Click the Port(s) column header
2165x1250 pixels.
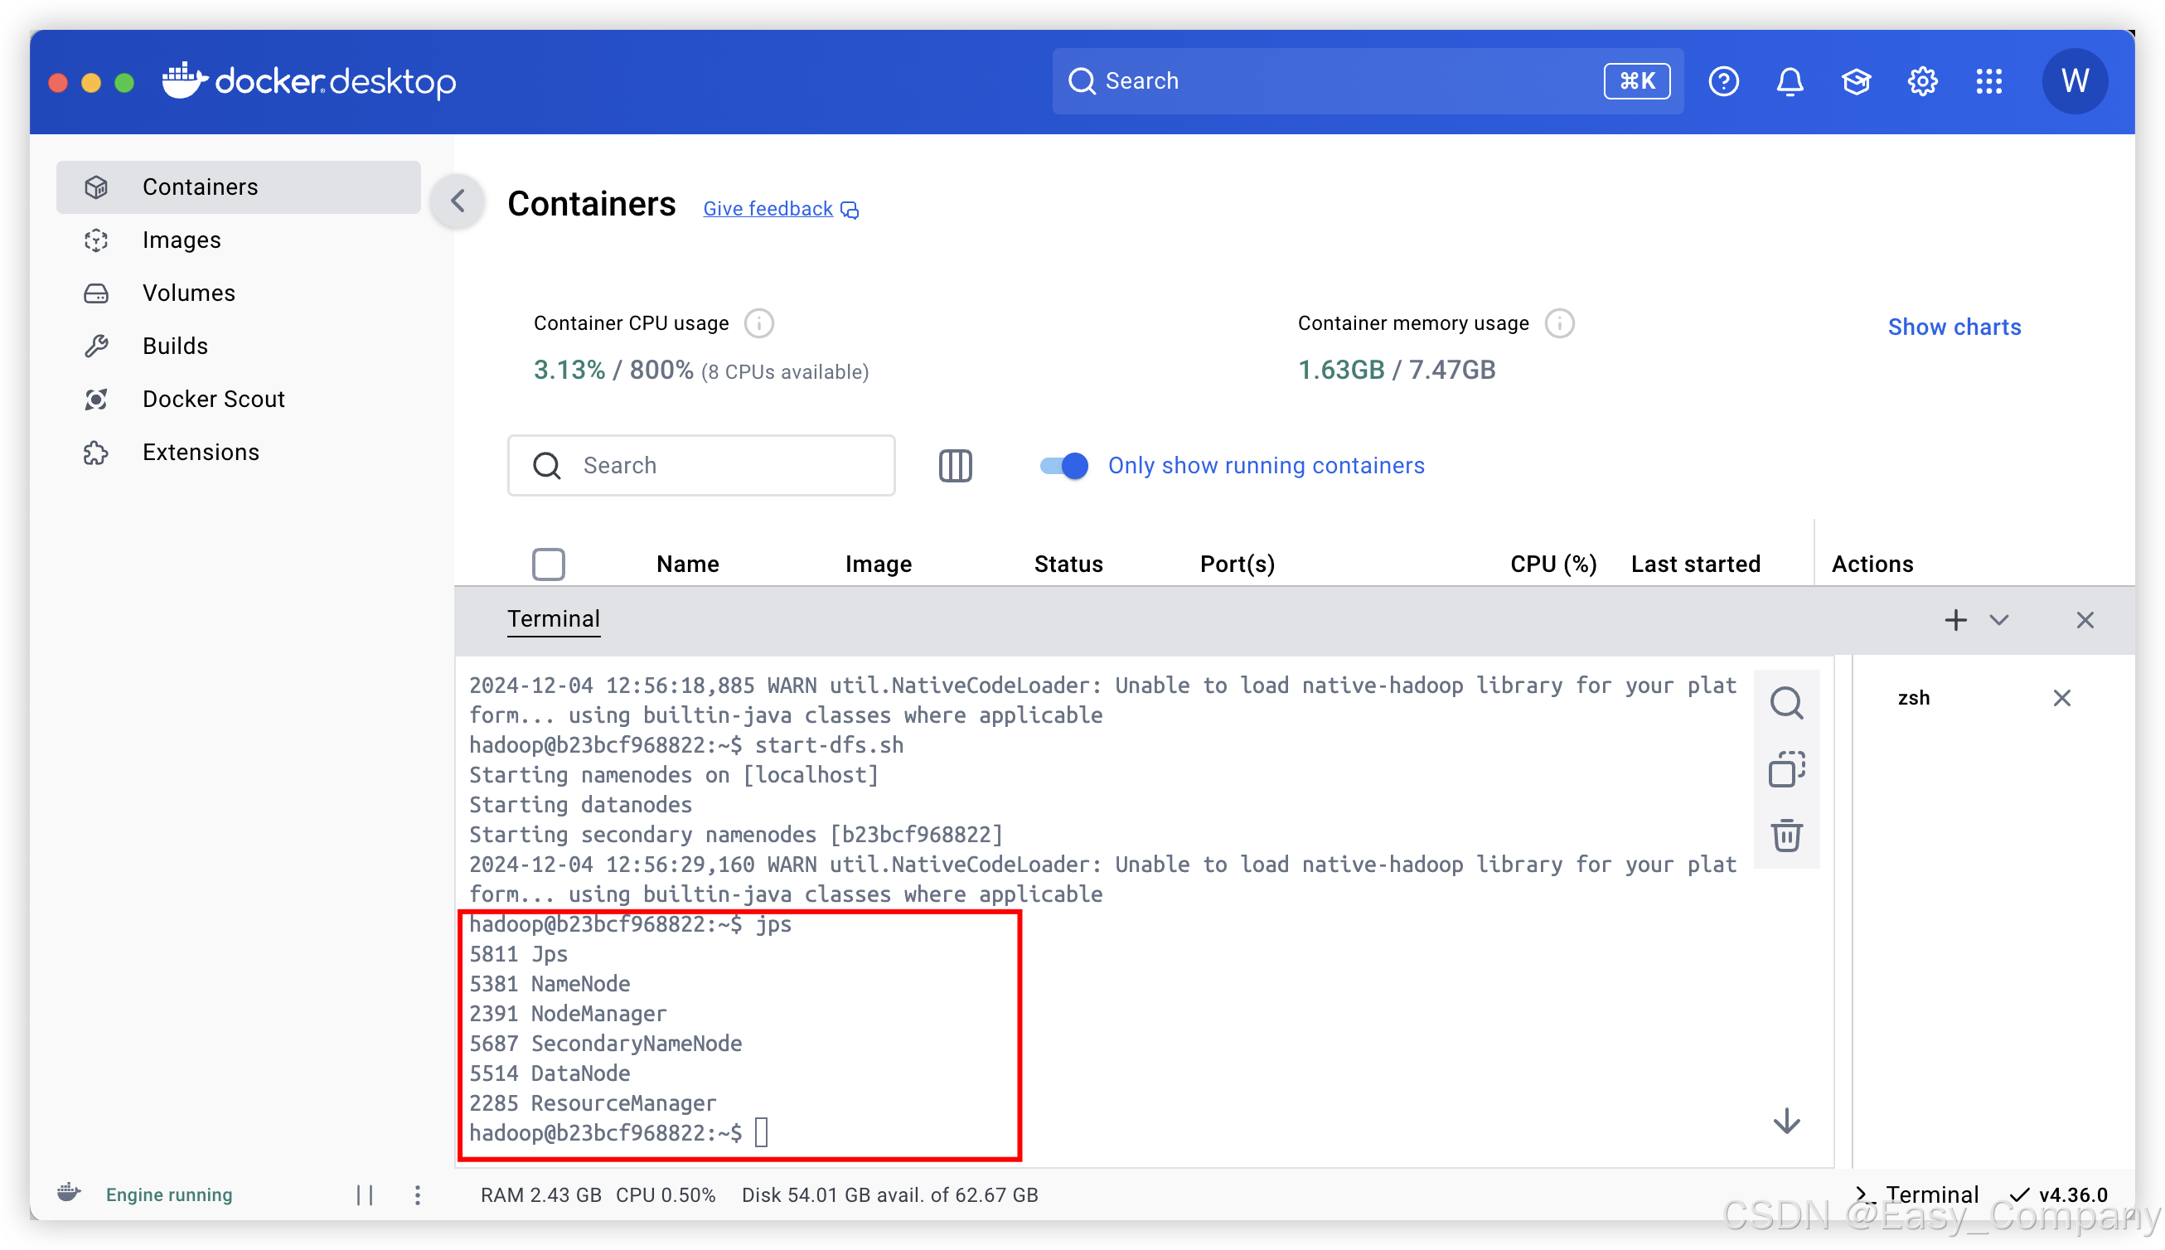pos(1237,564)
